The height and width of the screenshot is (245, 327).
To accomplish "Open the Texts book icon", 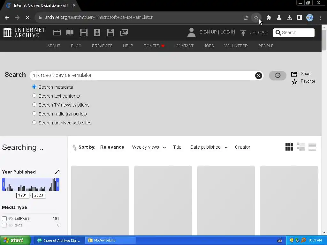I will point(70,33).
